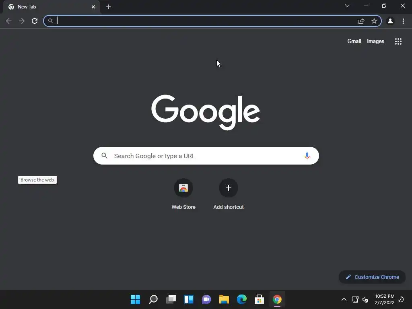
Task: Open the Windows Start menu
Action: 135,299
